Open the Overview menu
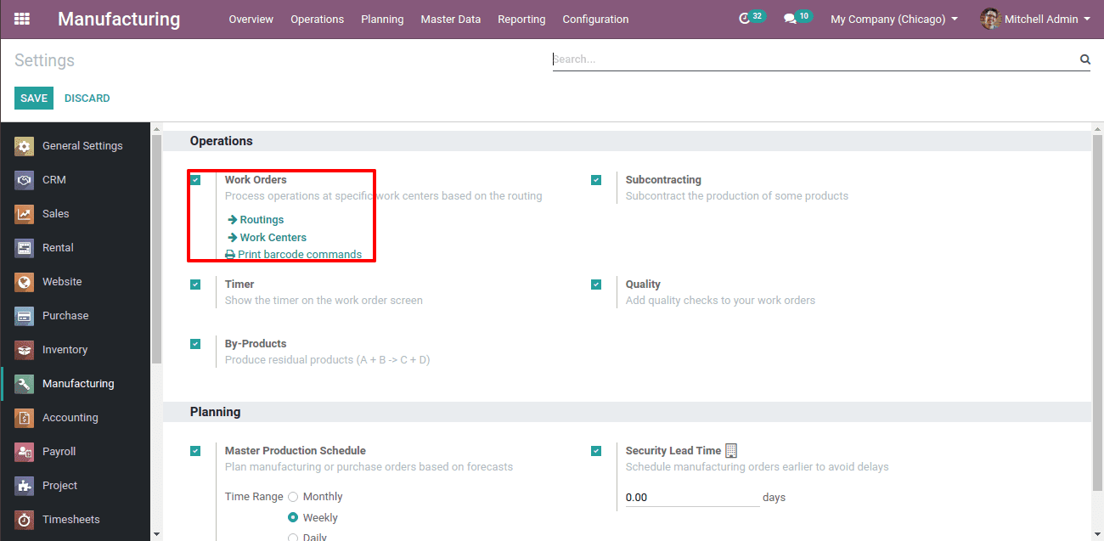1104x541 pixels. tap(251, 19)
